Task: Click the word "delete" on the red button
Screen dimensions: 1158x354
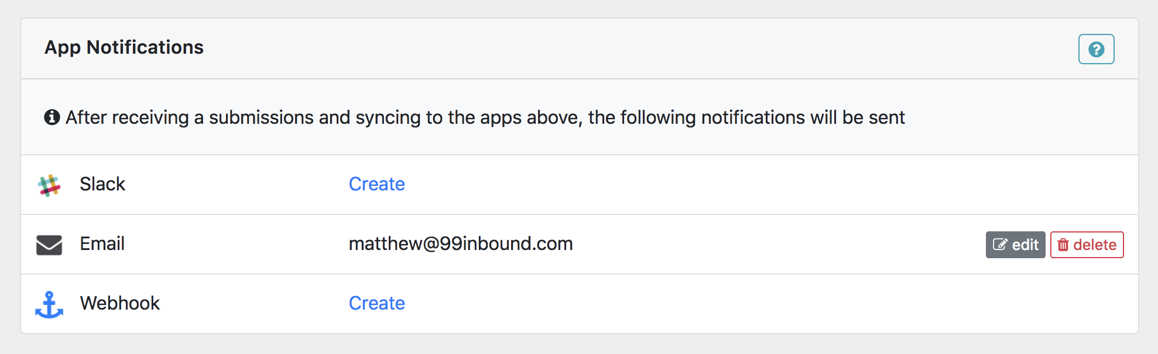Action: 1095,245
